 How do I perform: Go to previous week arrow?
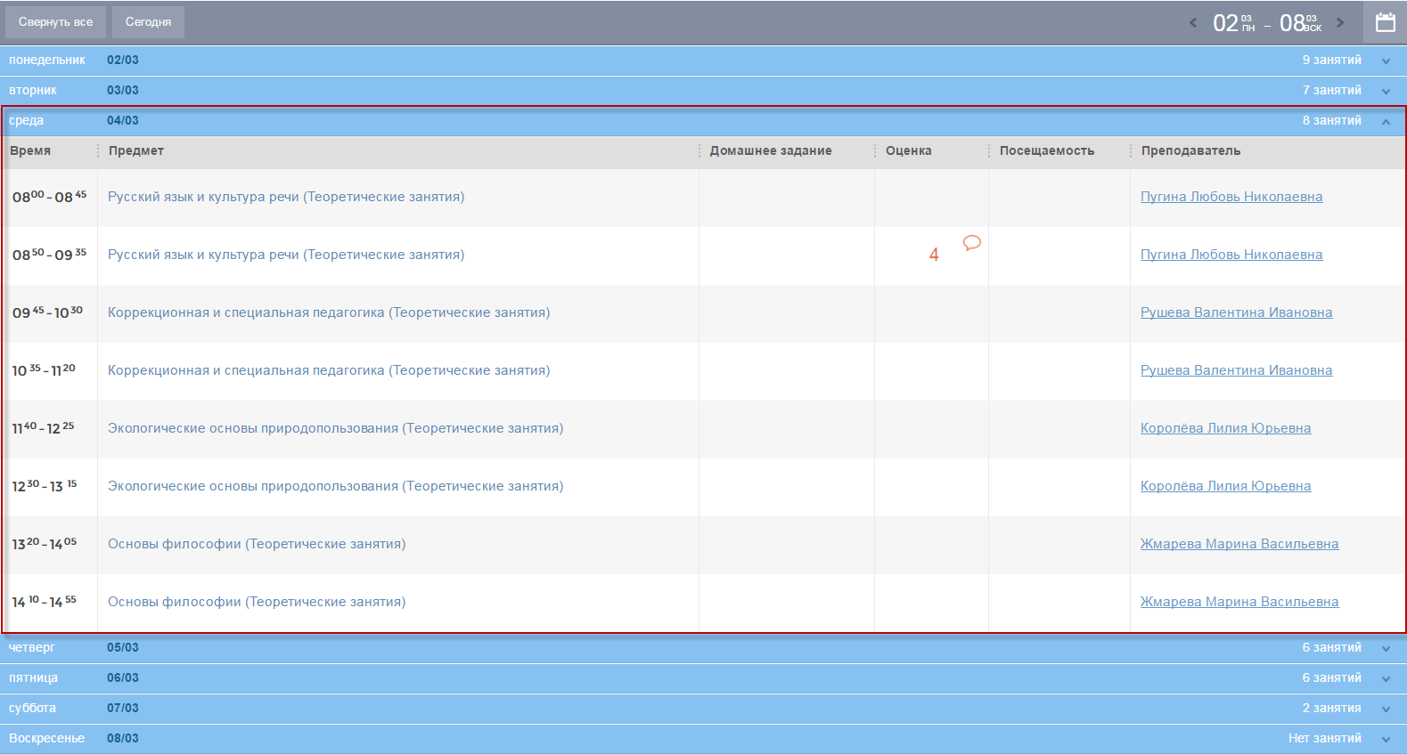(x=1193, y=23)
